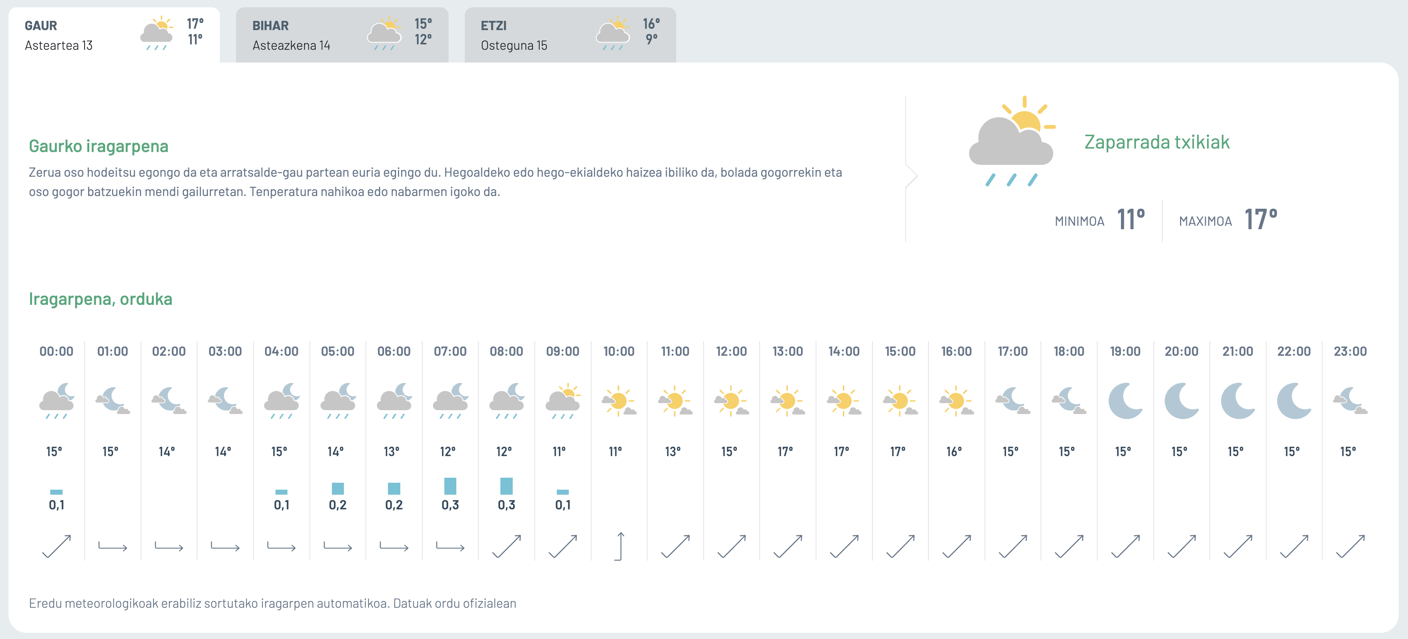Click the automatic forecast footnote text
Viewport: 1408px width, 639px height.
272,603
